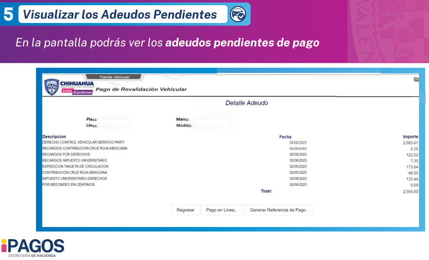The height and width of the screenshot is (260, 429).
Task: Select row POR REDONDEO EN CENTAVOS
Action: (x=230, y=184)
